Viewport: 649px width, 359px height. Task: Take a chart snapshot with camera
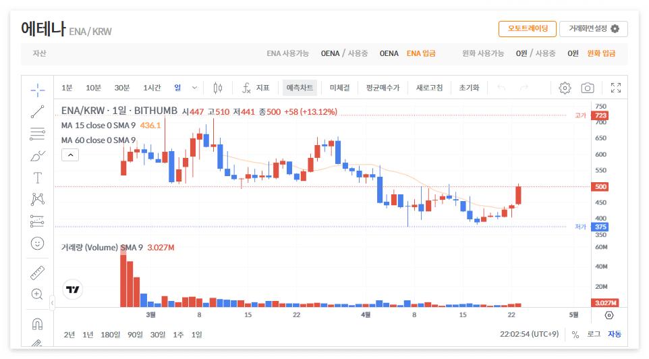coord(588,88)
